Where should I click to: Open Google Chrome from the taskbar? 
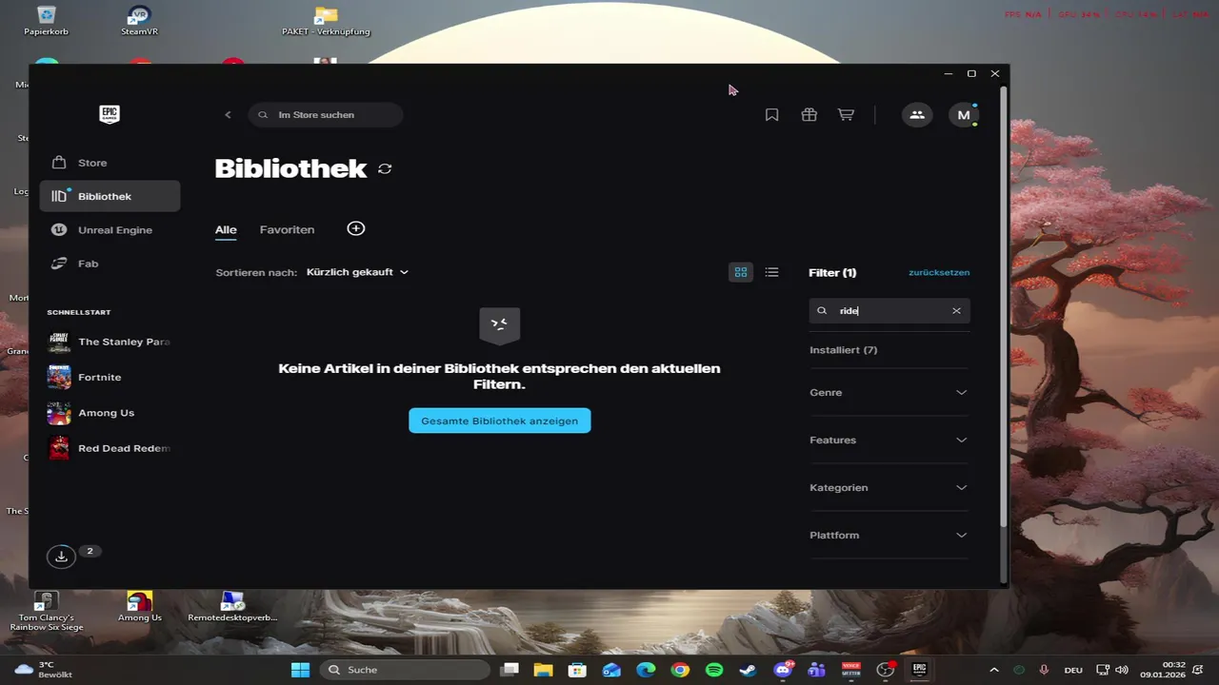click(x=680, y=670)
